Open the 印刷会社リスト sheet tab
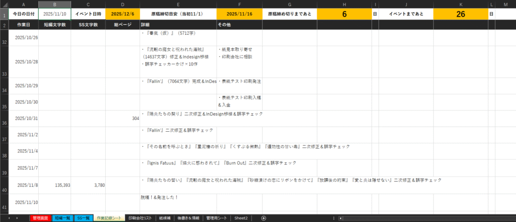This screenshot has height=222, width=516. (140, 218)
